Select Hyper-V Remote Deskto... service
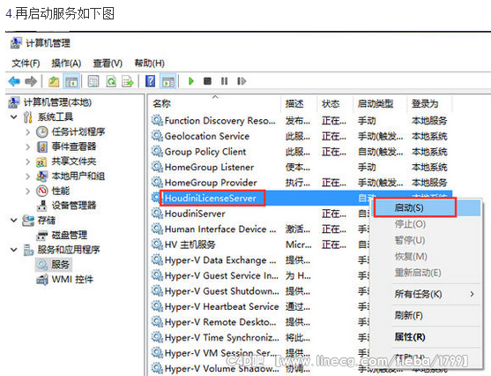 pos(220,322)
